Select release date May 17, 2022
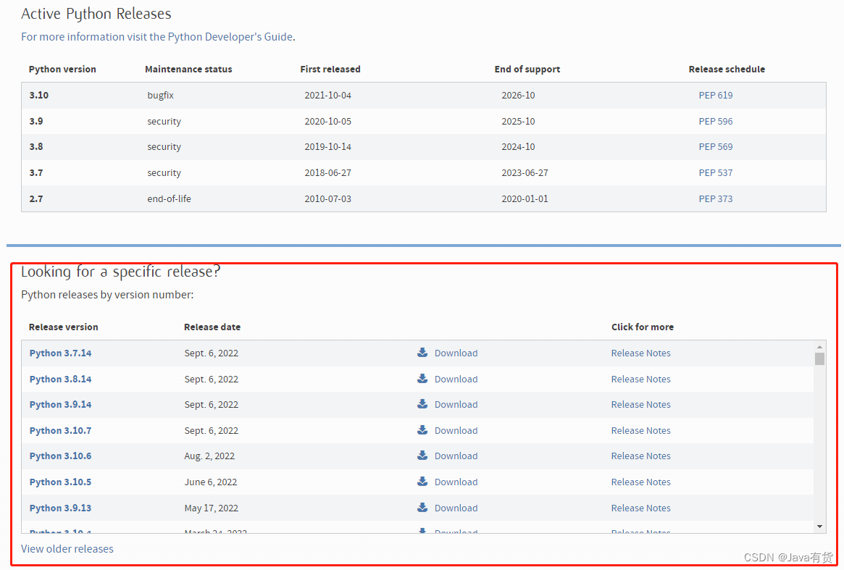Image resolution: width=844 pixels, height=570 pixels. 211,508
